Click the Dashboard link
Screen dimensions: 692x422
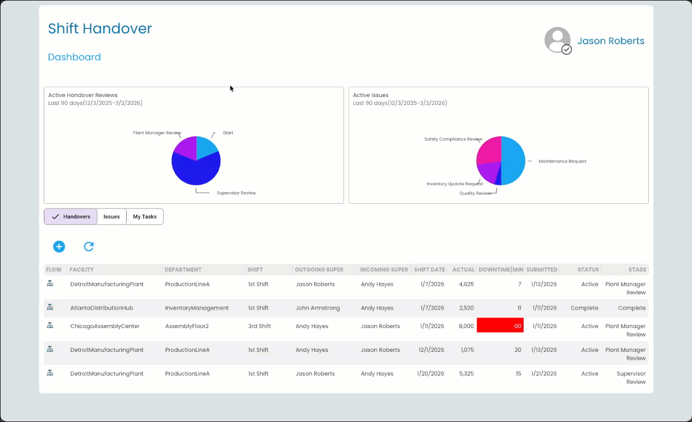point(74,57)
